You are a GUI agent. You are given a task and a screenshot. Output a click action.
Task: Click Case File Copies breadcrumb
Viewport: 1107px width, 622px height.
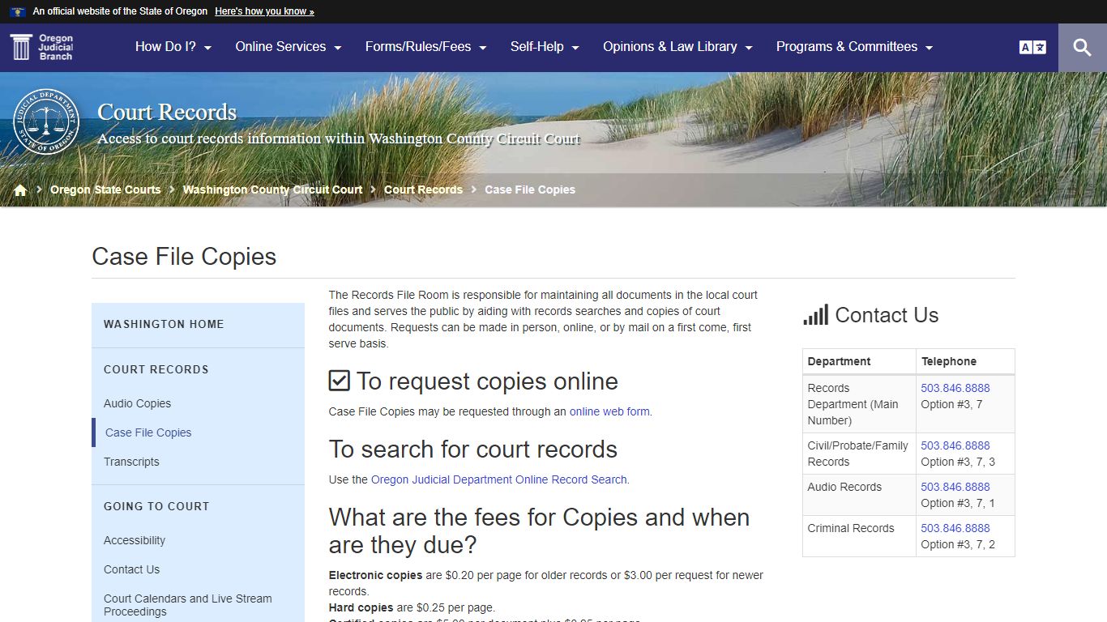pyautogui.click(x=530, y=190)
